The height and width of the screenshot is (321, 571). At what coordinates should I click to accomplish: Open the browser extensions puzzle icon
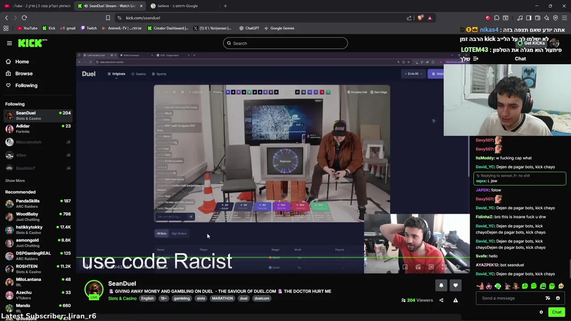coord(497,18)
